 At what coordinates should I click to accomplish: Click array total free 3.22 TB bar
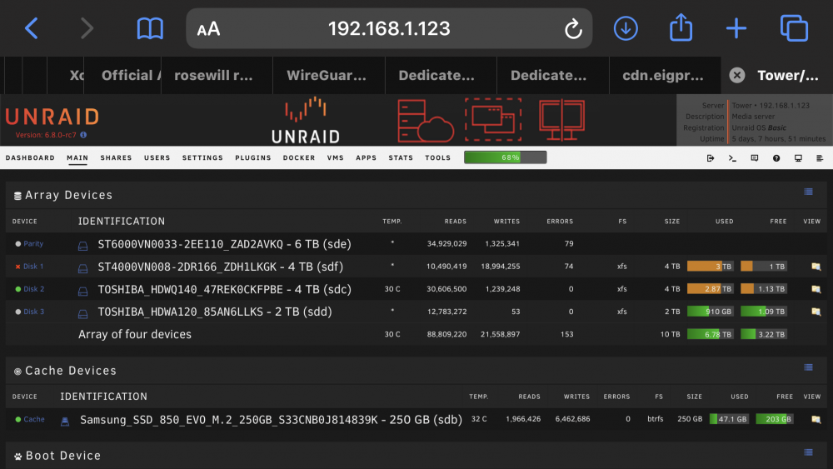coord(764,334)
